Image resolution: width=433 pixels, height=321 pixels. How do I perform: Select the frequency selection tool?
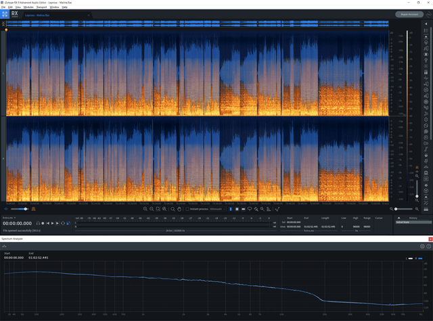[244, 209]
